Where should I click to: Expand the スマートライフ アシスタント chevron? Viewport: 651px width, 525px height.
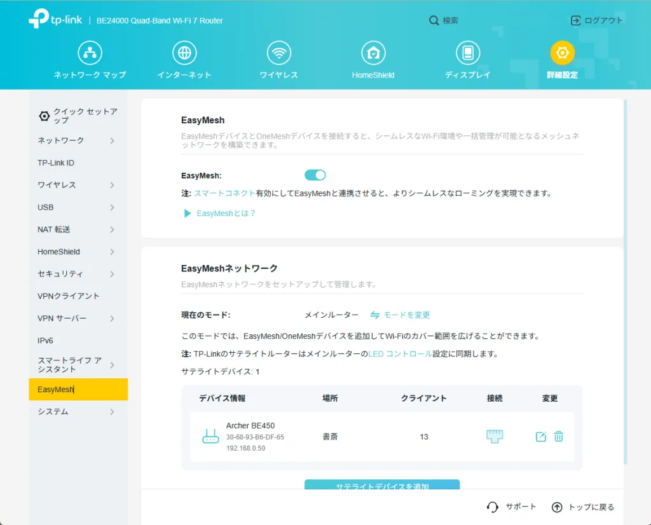tap(112, 365)
